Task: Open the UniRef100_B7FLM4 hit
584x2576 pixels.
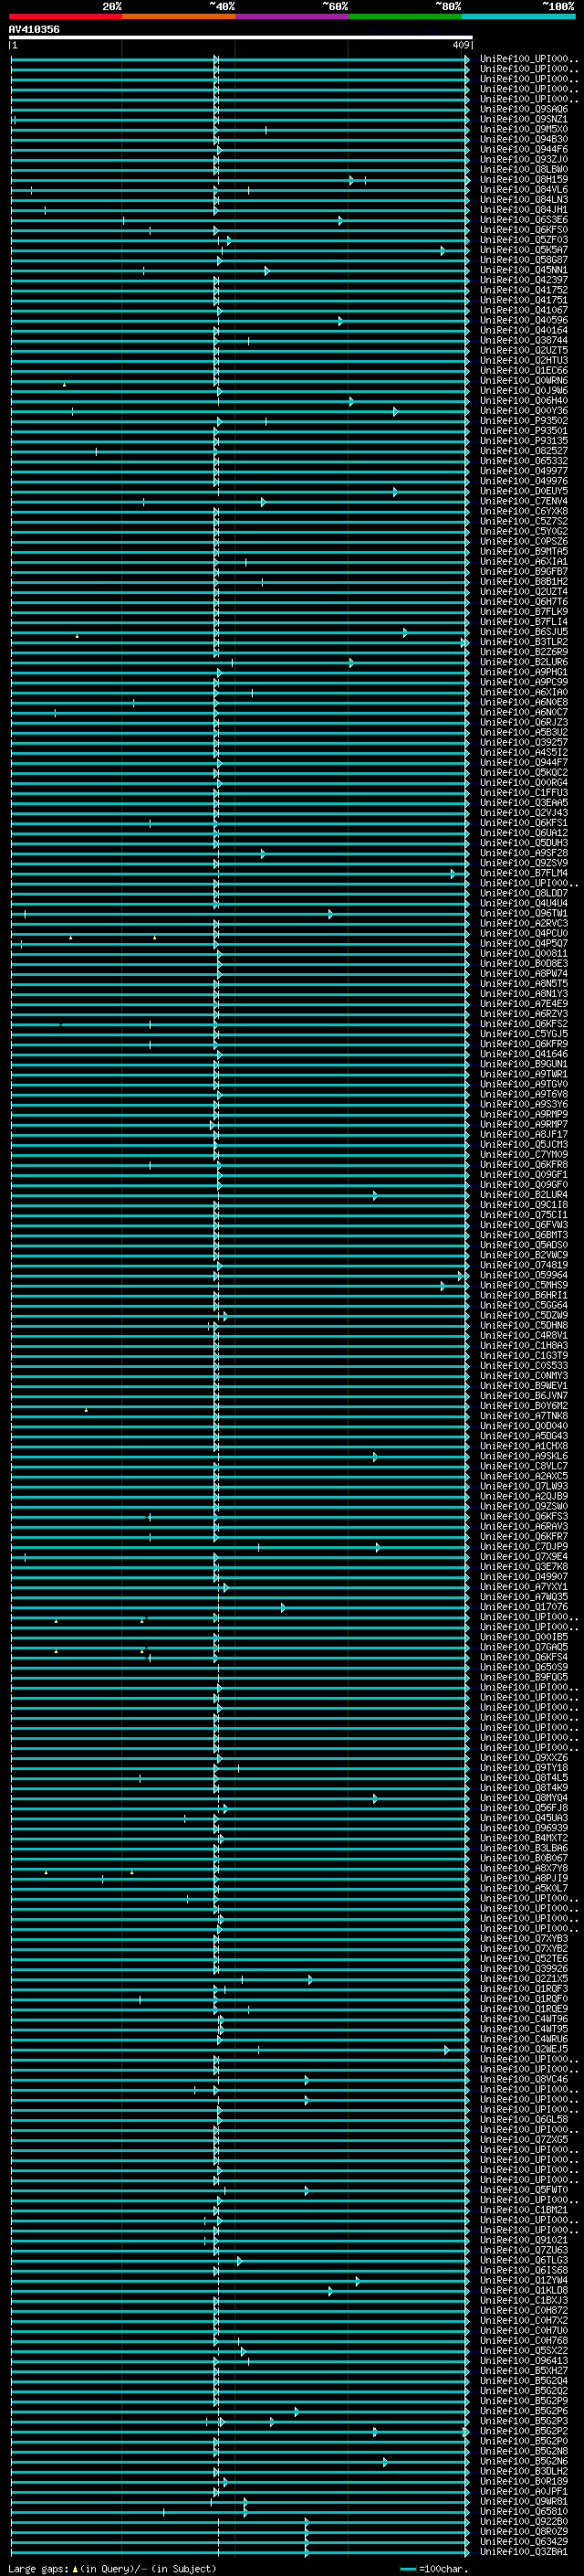Action: point(524,873)
